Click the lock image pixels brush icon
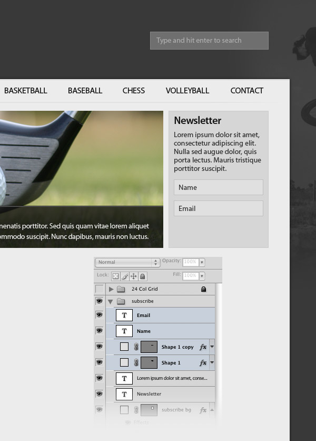The image size is (316, 441). click(125, 276)
